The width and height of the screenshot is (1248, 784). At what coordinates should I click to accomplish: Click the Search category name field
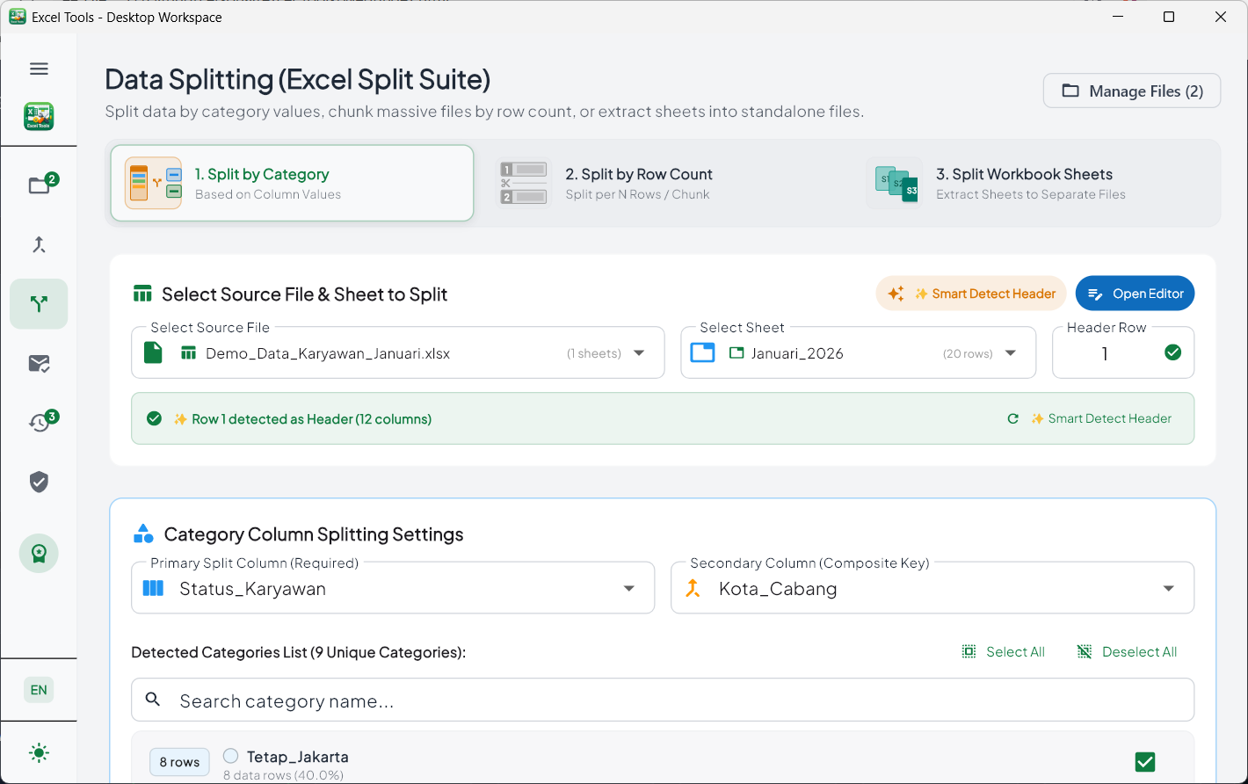(663, 701)
